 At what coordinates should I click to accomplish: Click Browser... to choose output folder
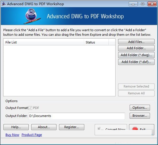click(140, 116)
